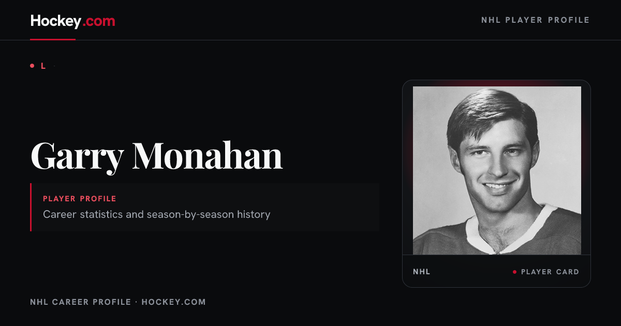Click the player profile description box
Screen dimensions: 621x326
[x=205, y=207]
